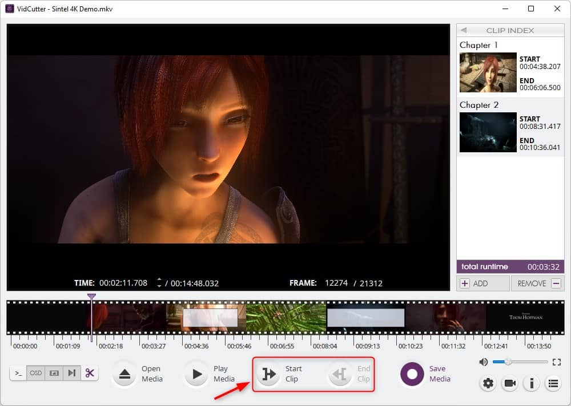Toggle fullscreen mode icon

coord(556,362)
